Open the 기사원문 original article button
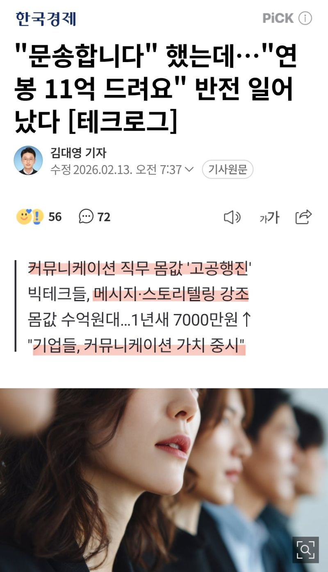Image resolution: width=328 pixels, height=572 pixels. pyautogui.click(x=228, y=169)
